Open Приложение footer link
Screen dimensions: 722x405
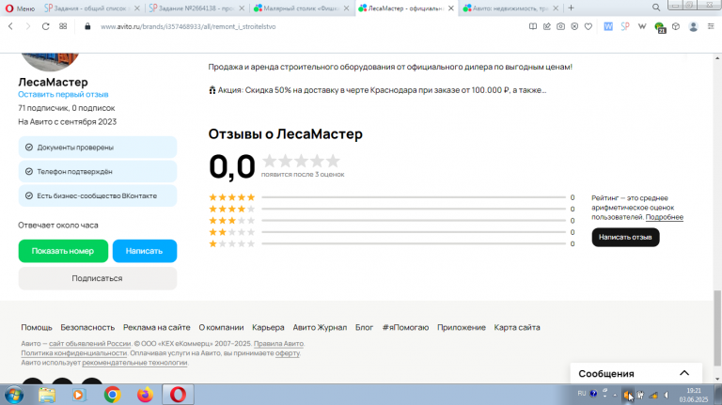(x=462, y=328)
